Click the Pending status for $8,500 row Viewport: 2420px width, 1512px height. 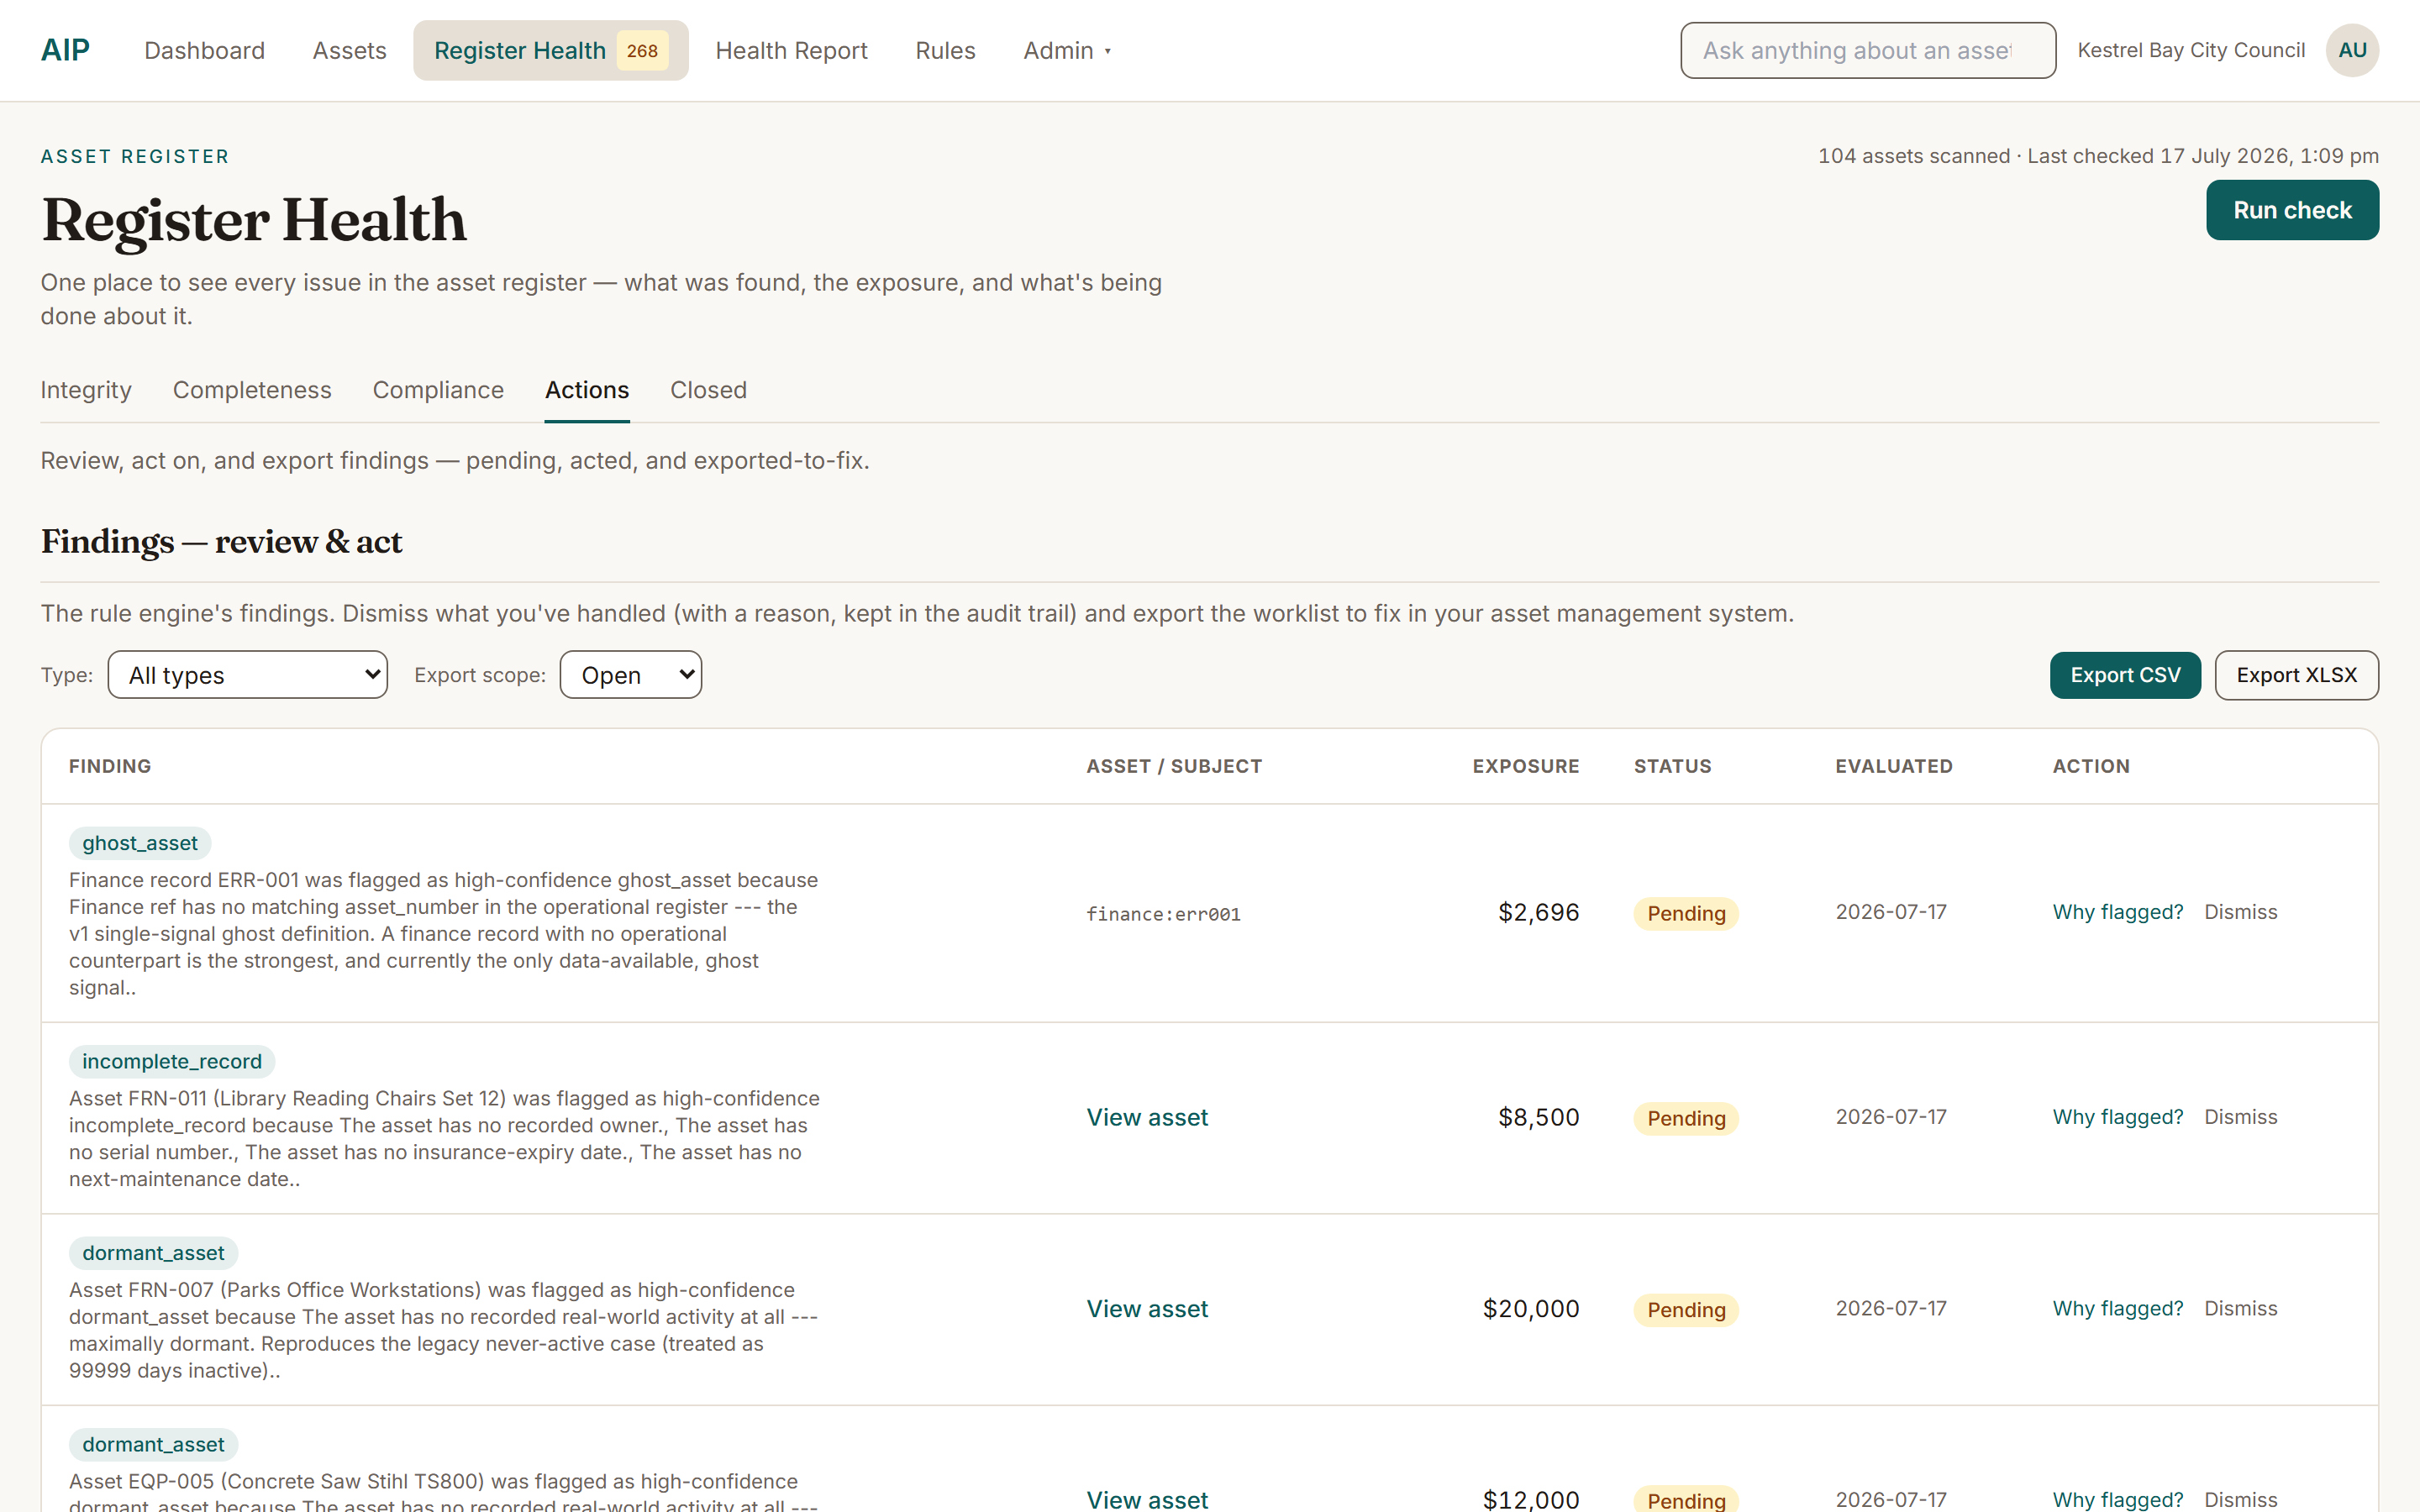tap(1686, 1118)
